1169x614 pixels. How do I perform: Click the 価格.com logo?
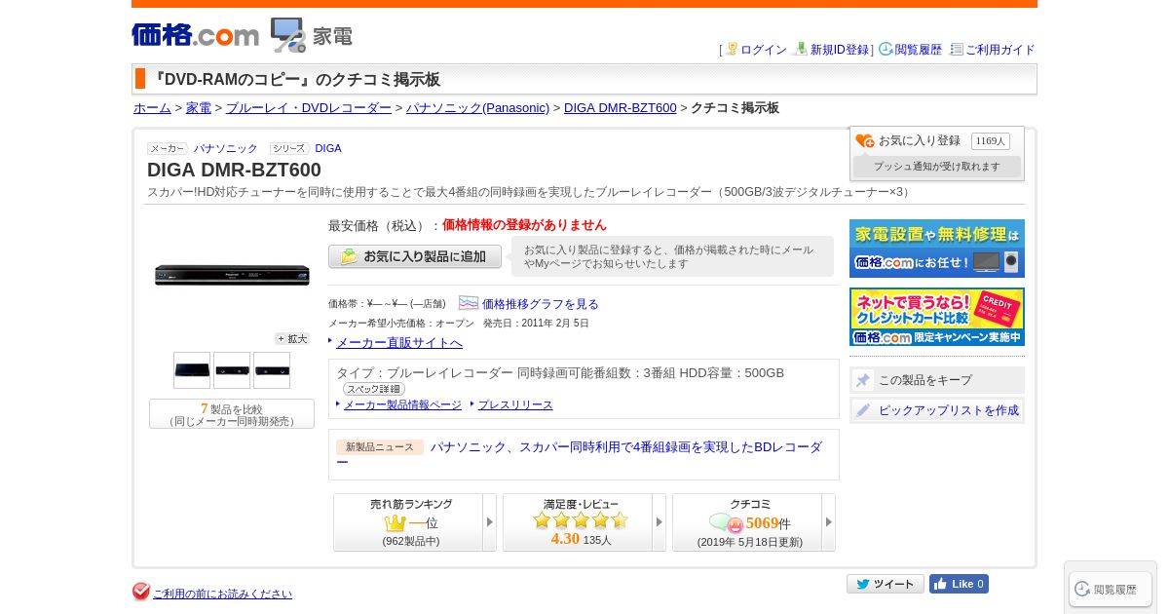195,35
